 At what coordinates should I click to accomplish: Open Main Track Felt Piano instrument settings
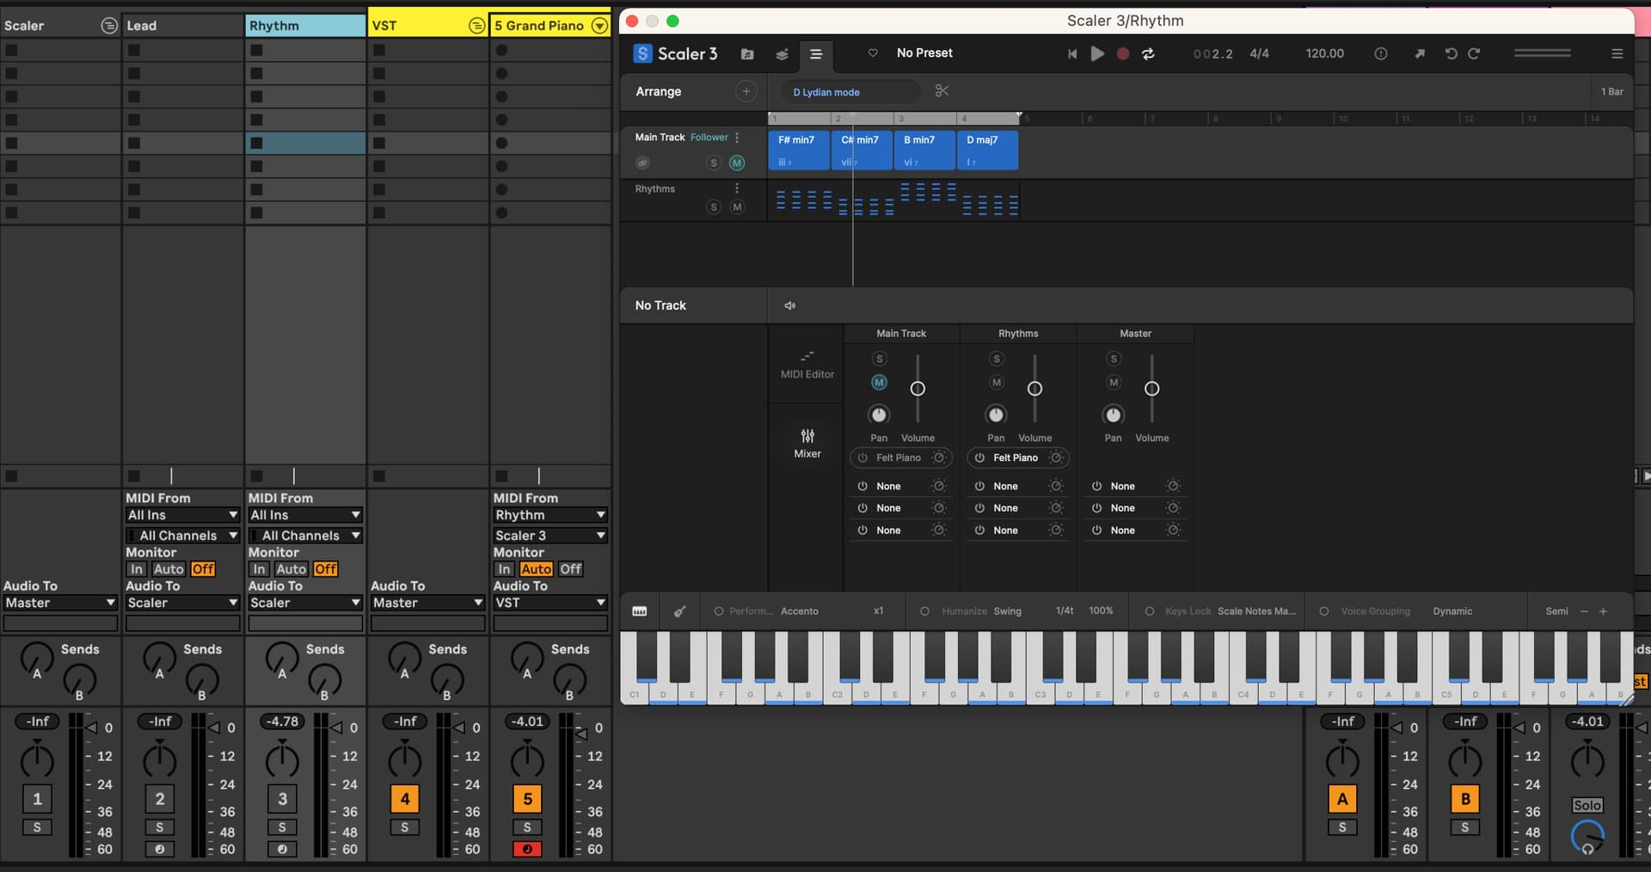(939, 457)
